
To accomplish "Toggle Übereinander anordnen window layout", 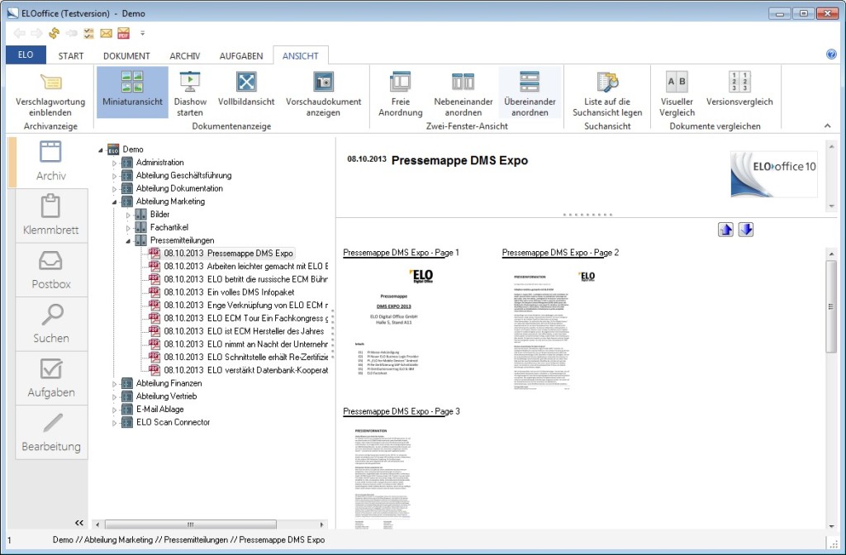I will [529, 83].
